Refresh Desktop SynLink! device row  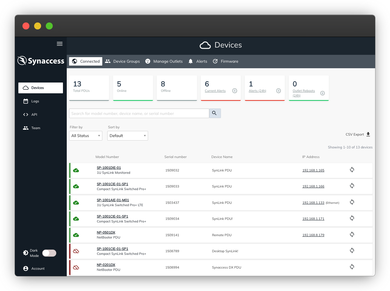352,250
